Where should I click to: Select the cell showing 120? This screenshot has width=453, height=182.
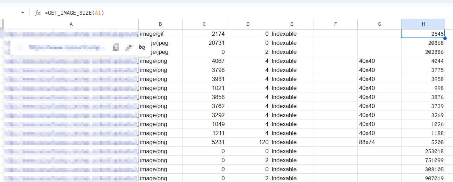coord(248,142)
